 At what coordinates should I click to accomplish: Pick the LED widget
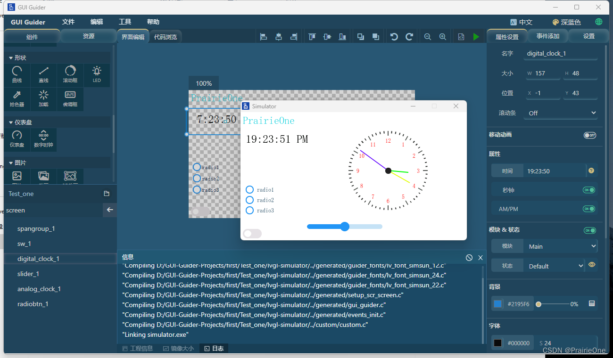97,75
